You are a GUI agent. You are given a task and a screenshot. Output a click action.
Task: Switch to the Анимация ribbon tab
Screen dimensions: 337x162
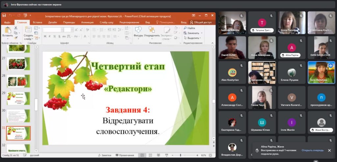[87, 22]
